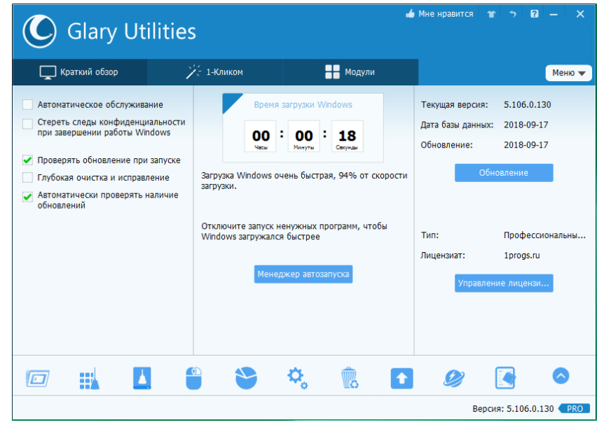Click 'Управление лицензи...' button
This screenshot has width=611, height=425.
pyautogui.click(x=504, y=283)
